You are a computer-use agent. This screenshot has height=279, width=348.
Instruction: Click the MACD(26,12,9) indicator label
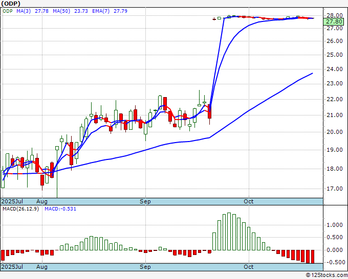20,209
